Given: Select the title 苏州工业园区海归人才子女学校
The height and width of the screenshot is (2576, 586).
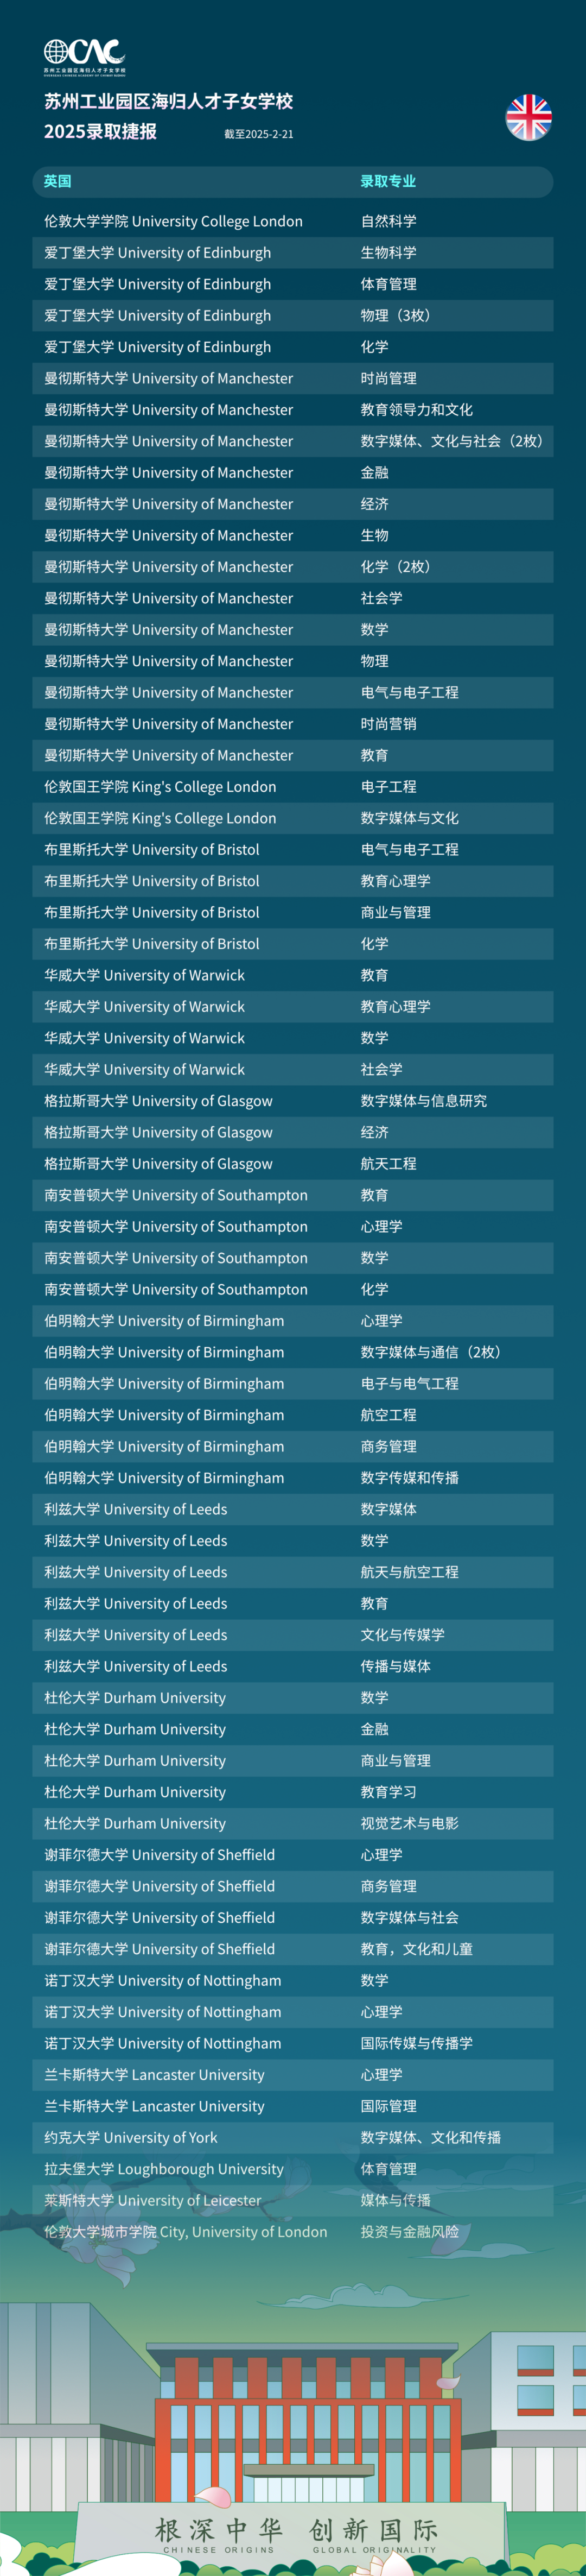Looking at the screenshot, I should point(168,101).
